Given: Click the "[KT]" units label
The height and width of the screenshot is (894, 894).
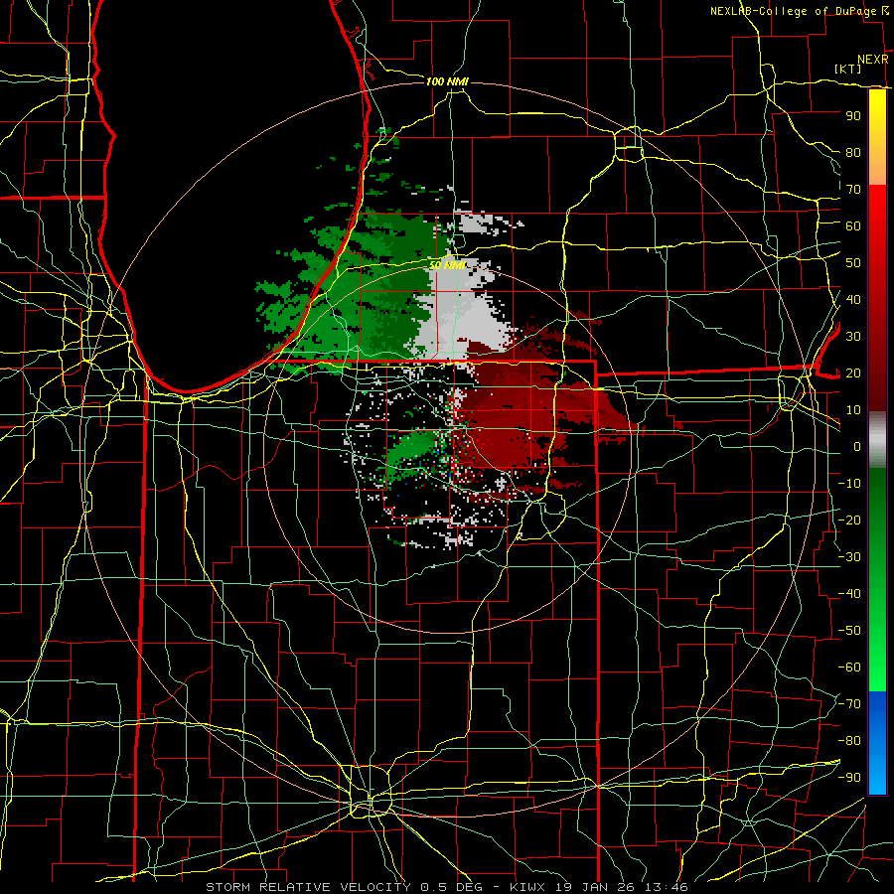Looking at the screenshot, I should click(848, 69).
